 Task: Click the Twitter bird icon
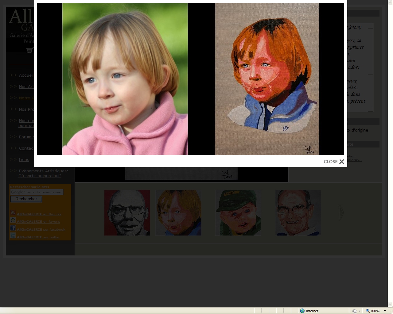[x=13, y=235]
